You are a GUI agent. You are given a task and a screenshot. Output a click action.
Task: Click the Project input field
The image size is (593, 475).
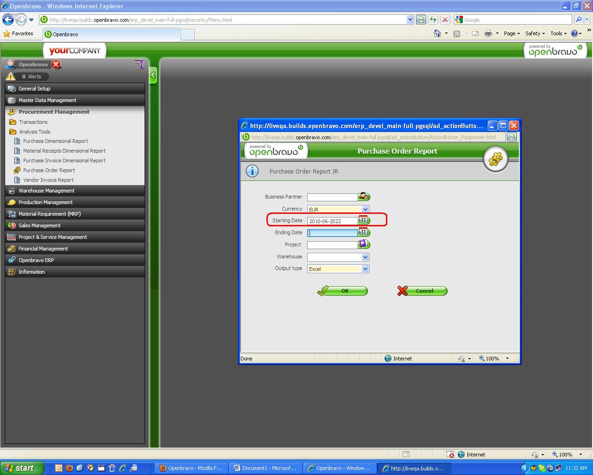pyautogui.click(x=333, y=245)
